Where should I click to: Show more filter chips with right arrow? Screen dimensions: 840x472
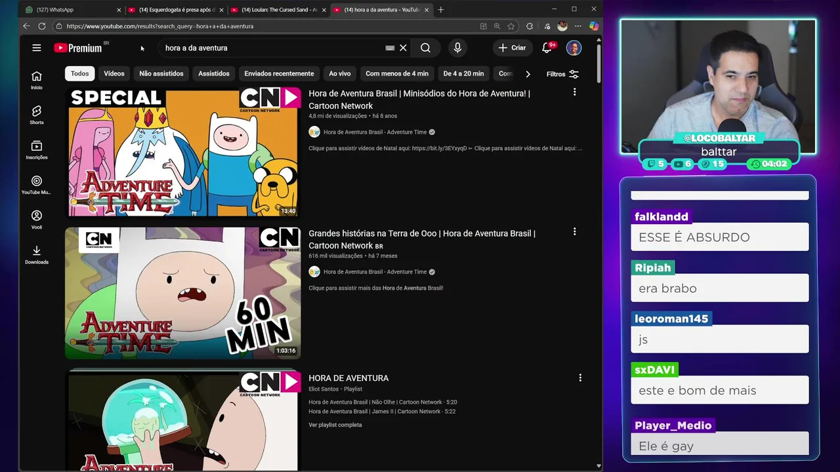pos(528,74)
